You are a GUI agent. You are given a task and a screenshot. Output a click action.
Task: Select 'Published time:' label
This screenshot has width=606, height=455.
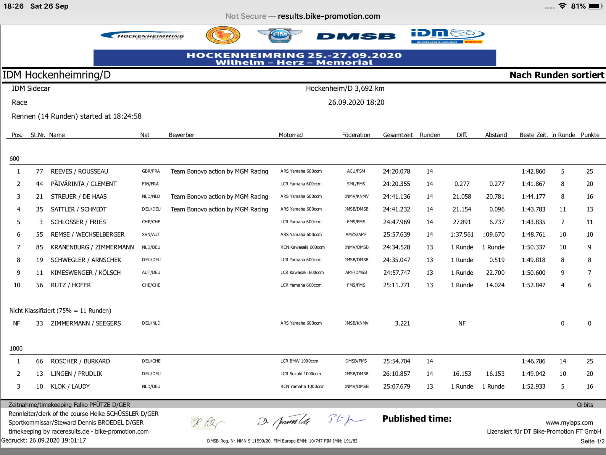tap(417, 419)
